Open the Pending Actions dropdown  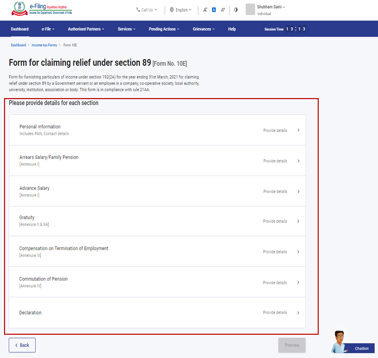pos(164,29)
